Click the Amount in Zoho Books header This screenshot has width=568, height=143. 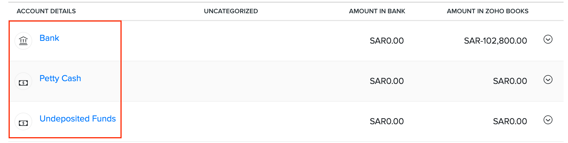coord(487,11)
